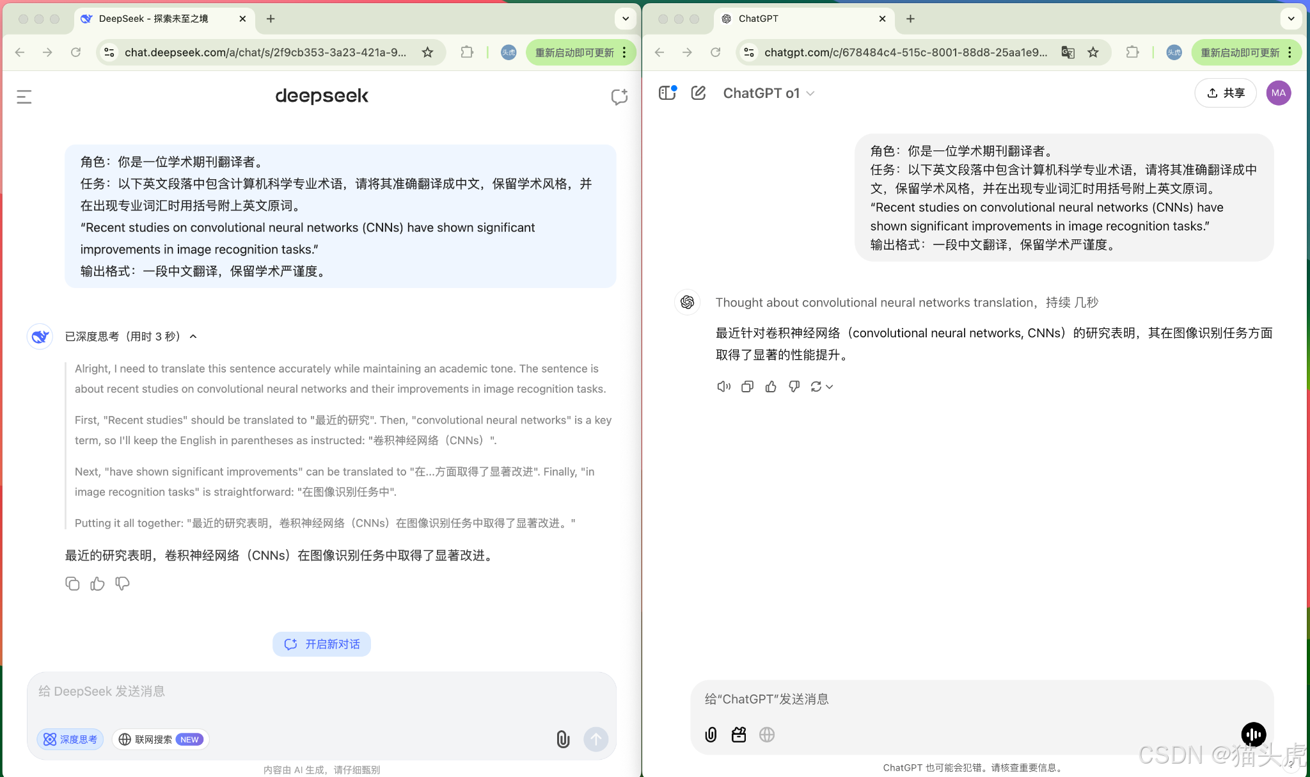Send message using DeepSeek's arrow icon
The height and width of the screenshot is (777, 1310).
click(596, 739)
